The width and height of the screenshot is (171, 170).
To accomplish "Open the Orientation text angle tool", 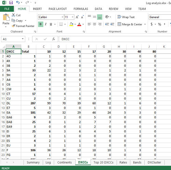I will [x=107, y=17].
